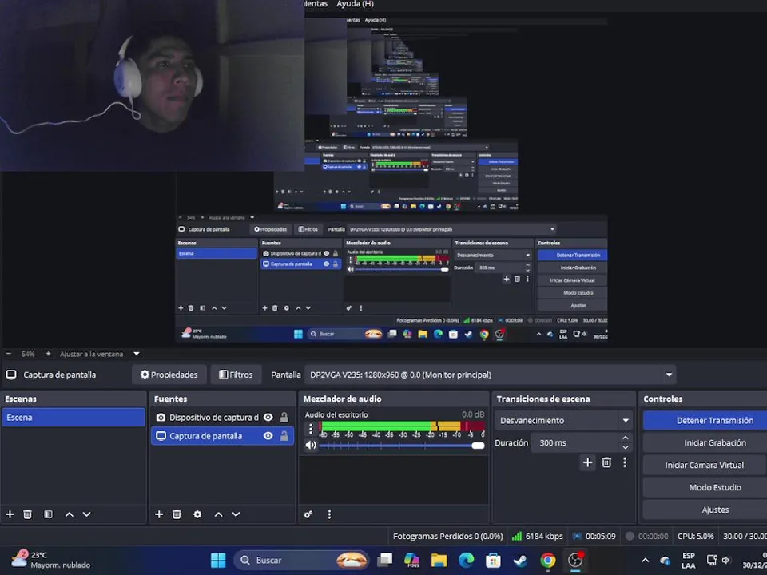Image resolution: width=767 pixels, height=575 pixels.
Task: Open the Ajustar a la ventana dropdown arrow
Action: pos(137,354)
